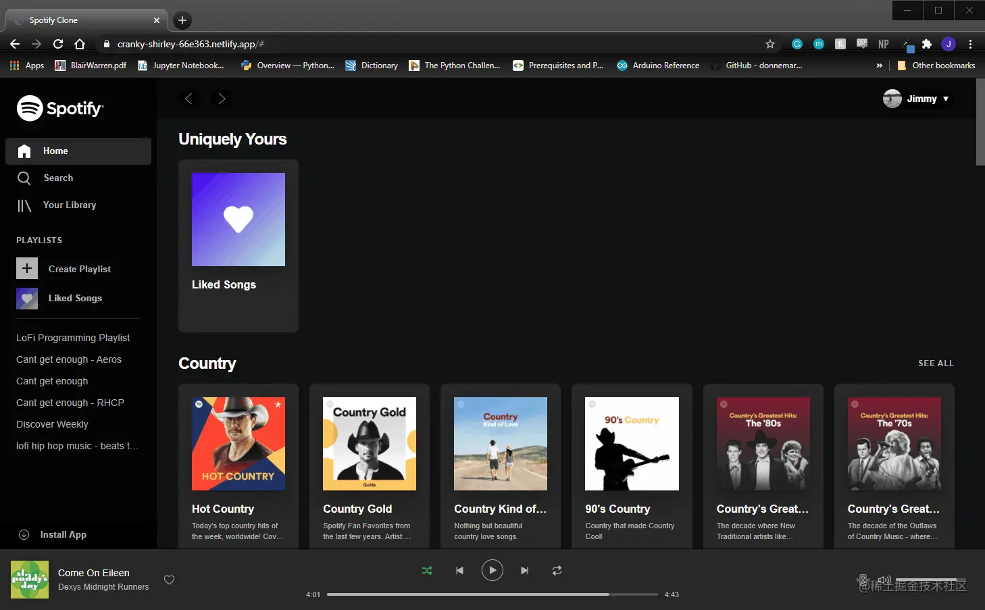Open the Extensions puzzle-piece menu
The image size is (985, 610).
927,44
